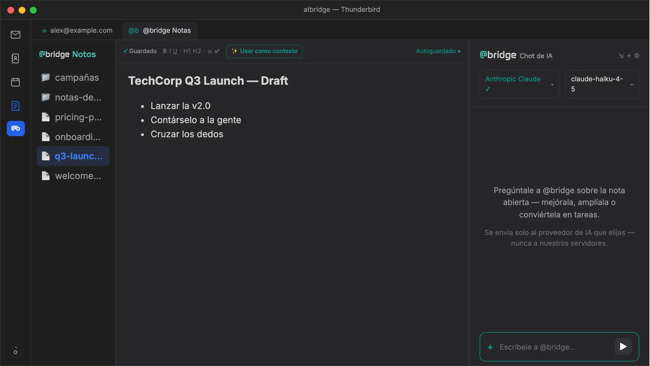
Task: Expand the notas-de... folder
Action: tap(73, 97)
